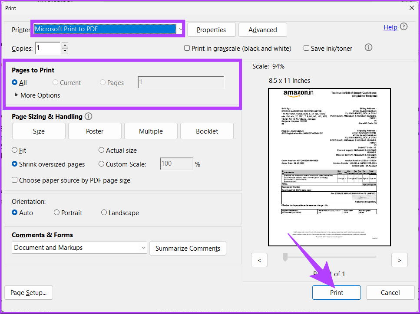The image size is (420, 314).
Task: Click the Summarize Comments button
Action: (188, 249)
